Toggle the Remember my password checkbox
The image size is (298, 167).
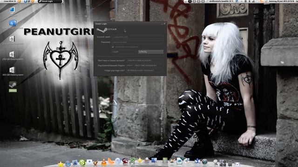tap(113, 46)
